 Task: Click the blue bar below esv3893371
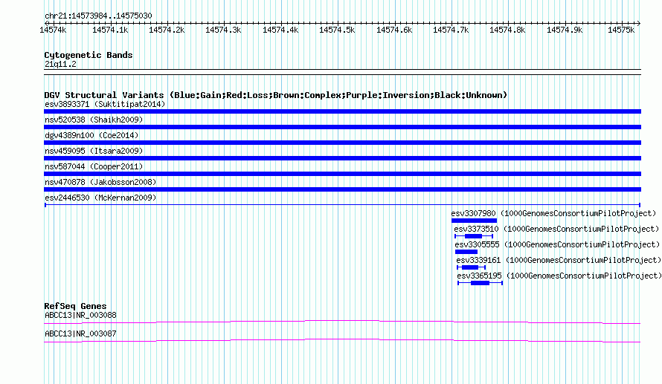[x=342, y=111]
